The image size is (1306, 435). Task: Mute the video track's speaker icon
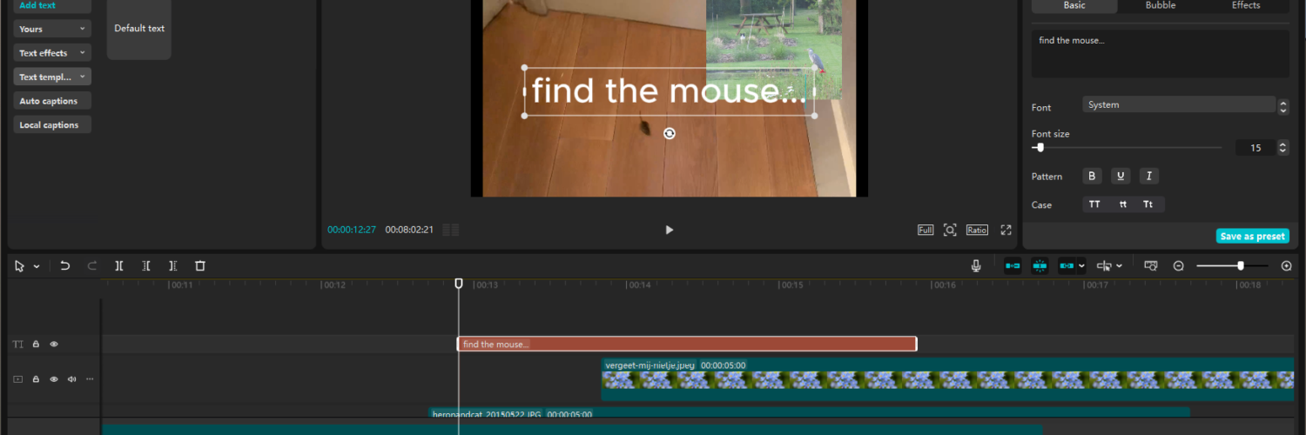coord(71,379)
